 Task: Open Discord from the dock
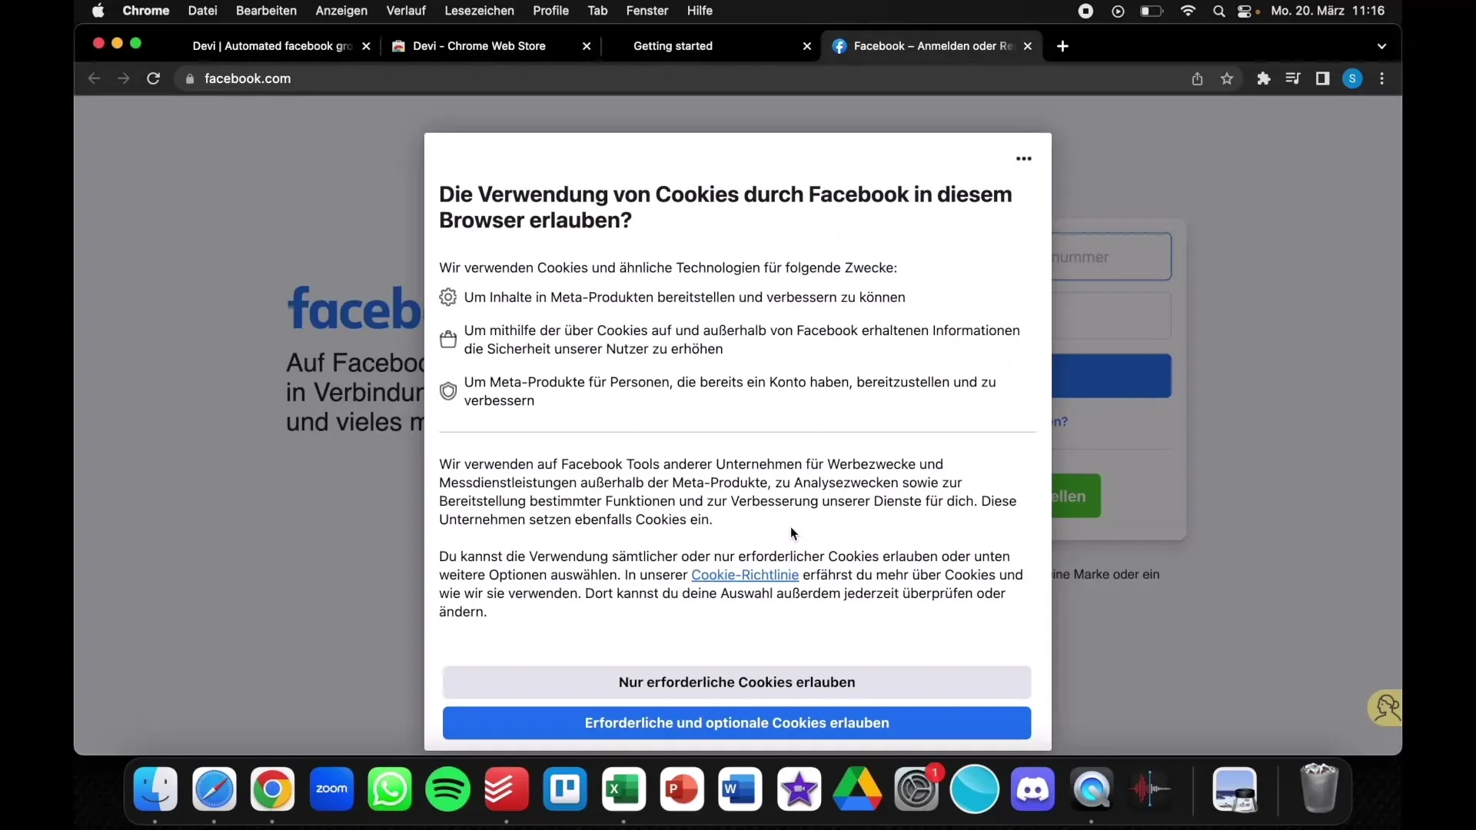pyautogui.click(x=1034, y=788)
